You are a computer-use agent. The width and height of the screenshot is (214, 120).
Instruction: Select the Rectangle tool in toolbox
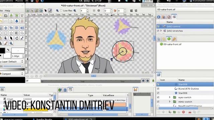pos(6,33)
